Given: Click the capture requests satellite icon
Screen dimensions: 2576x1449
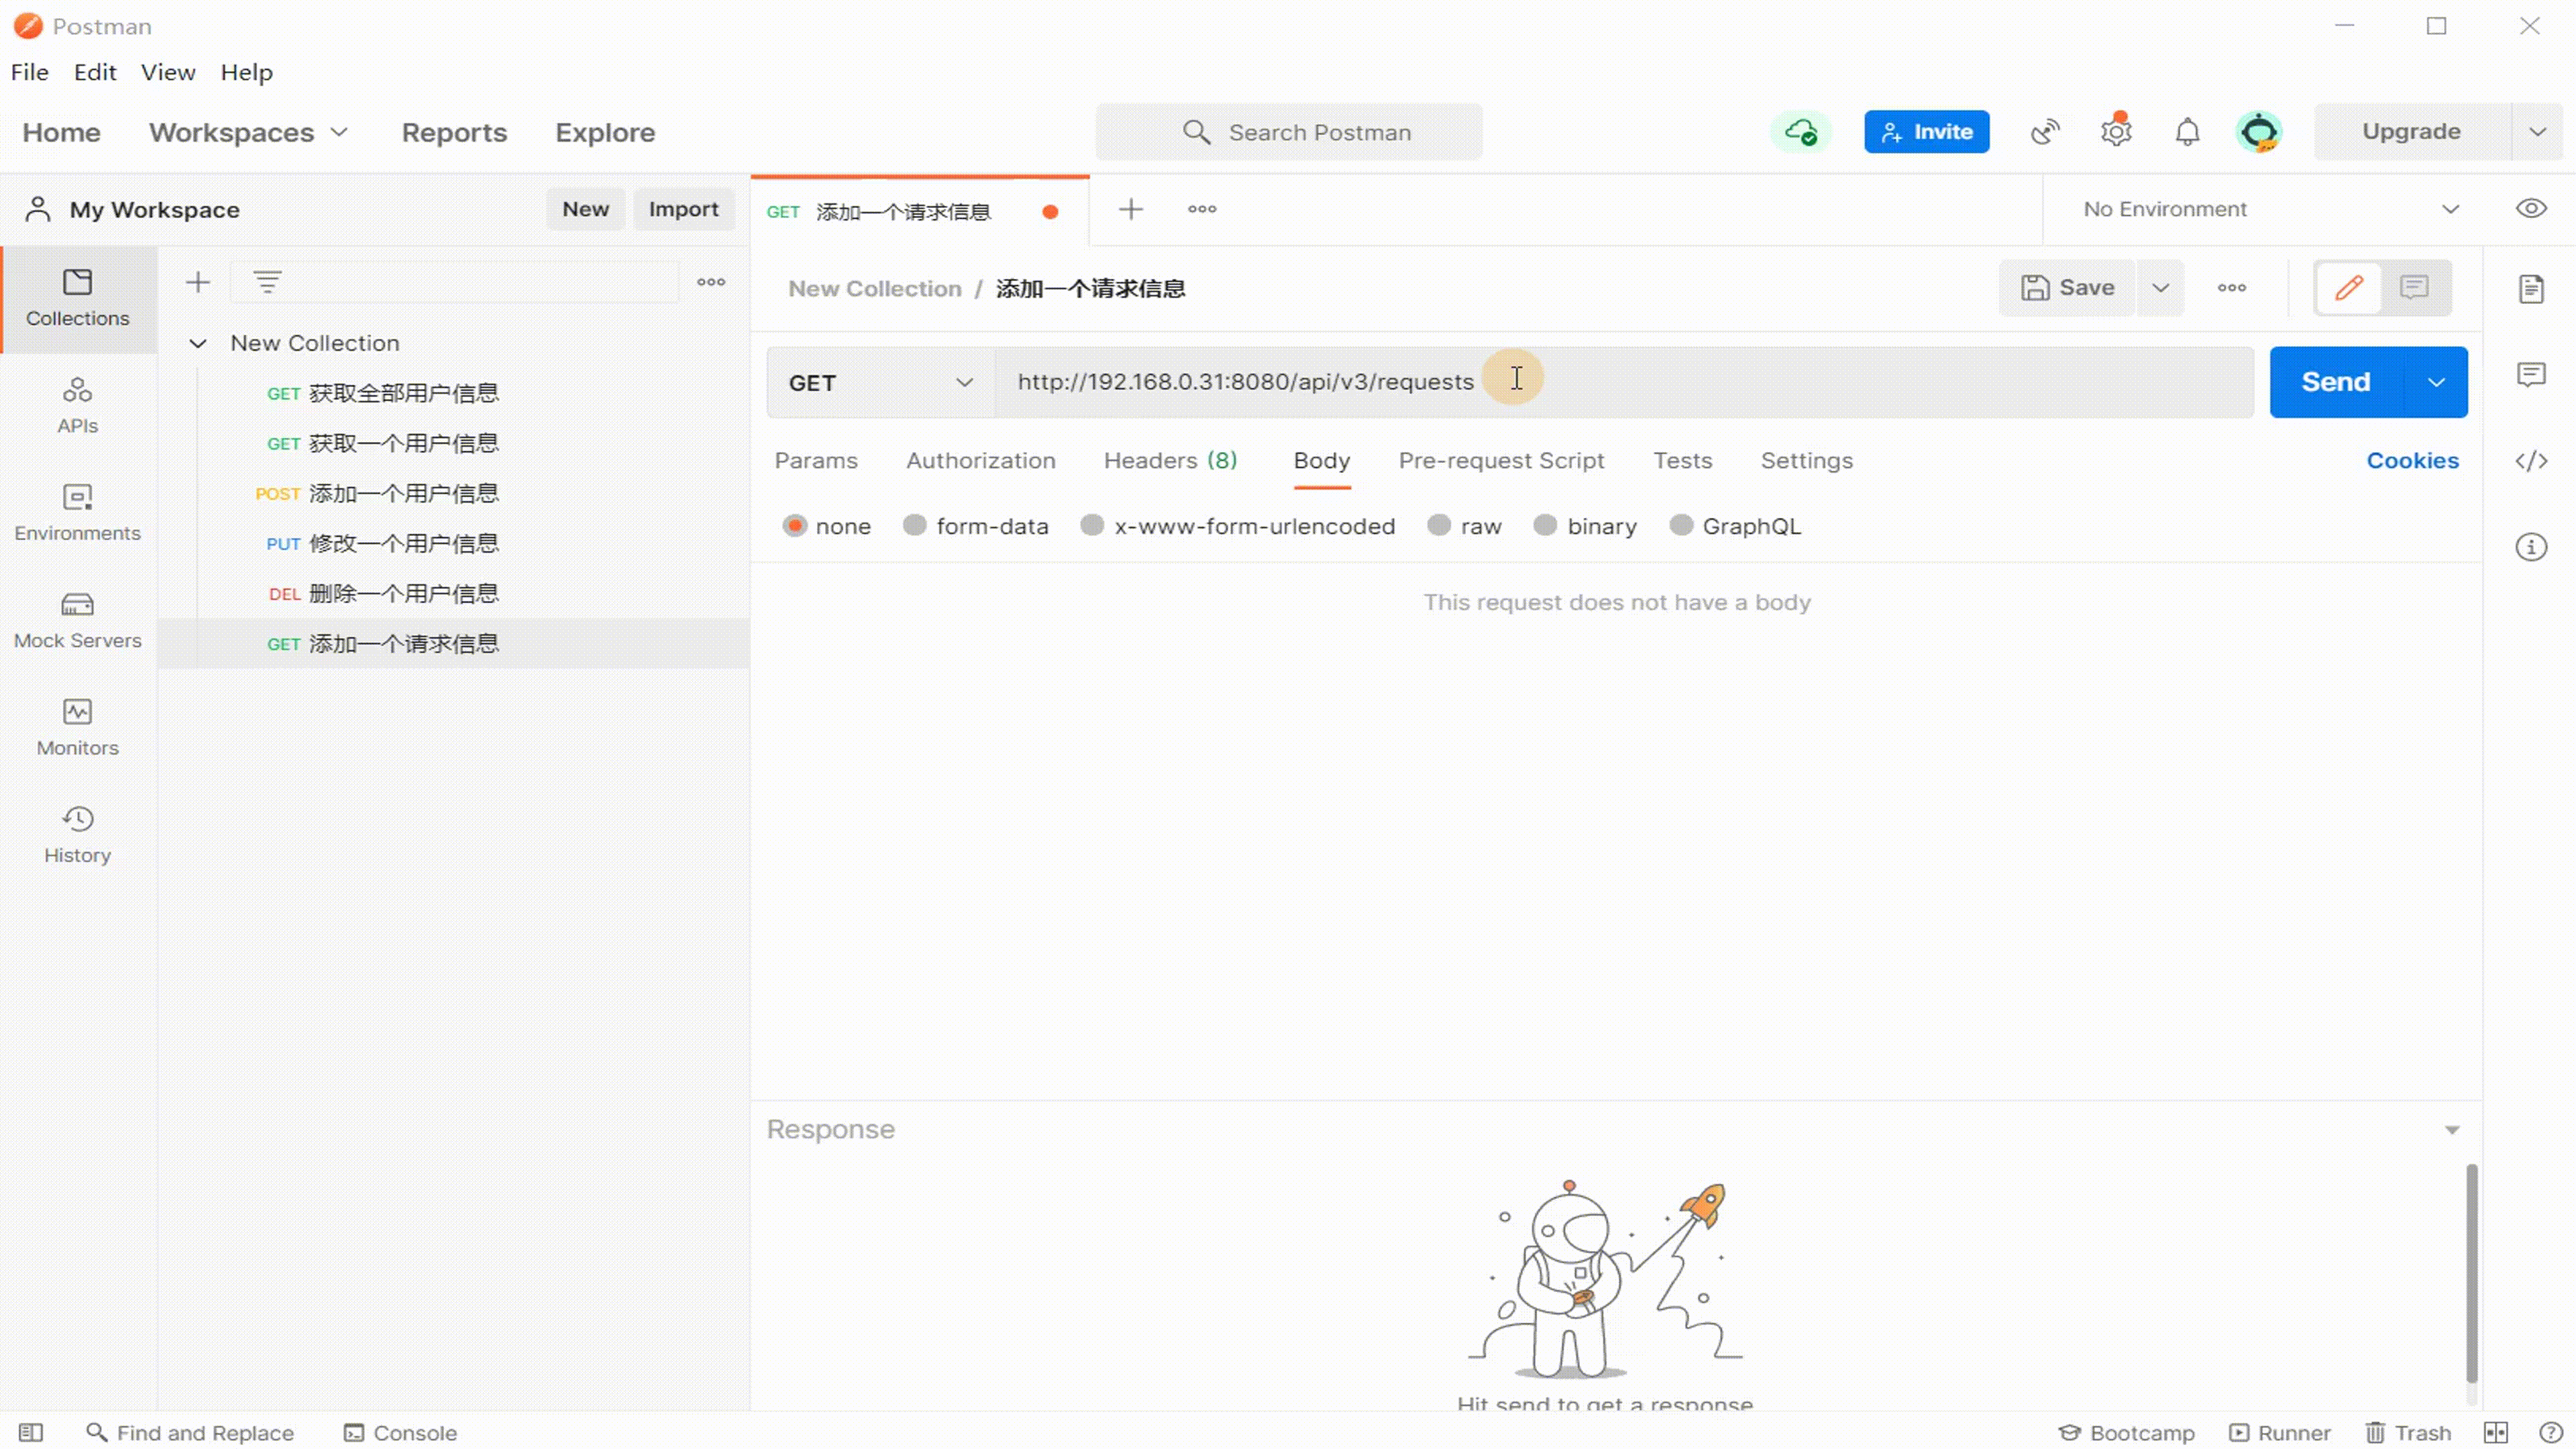Looking at the screenshot, I should pyautogui.click(x=2045, y=132).
